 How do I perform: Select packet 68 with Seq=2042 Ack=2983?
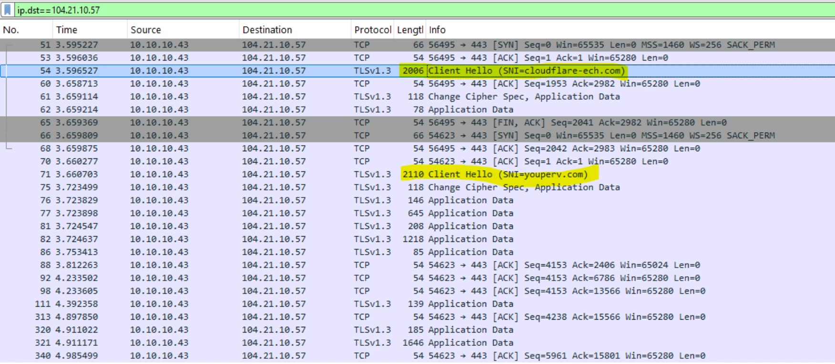[417, 148]
